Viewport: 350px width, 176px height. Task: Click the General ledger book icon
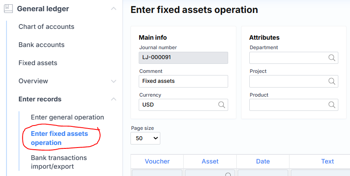pos(8,8)
